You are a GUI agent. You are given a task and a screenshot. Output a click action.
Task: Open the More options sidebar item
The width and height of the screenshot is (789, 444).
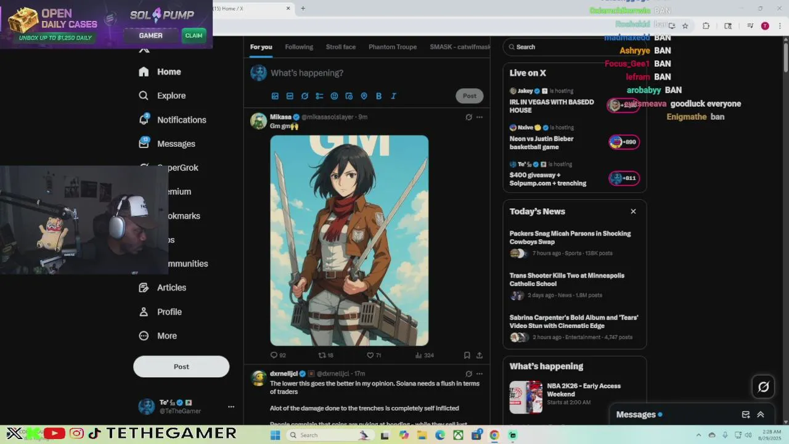pyautogui.click(x=158, y=335)
